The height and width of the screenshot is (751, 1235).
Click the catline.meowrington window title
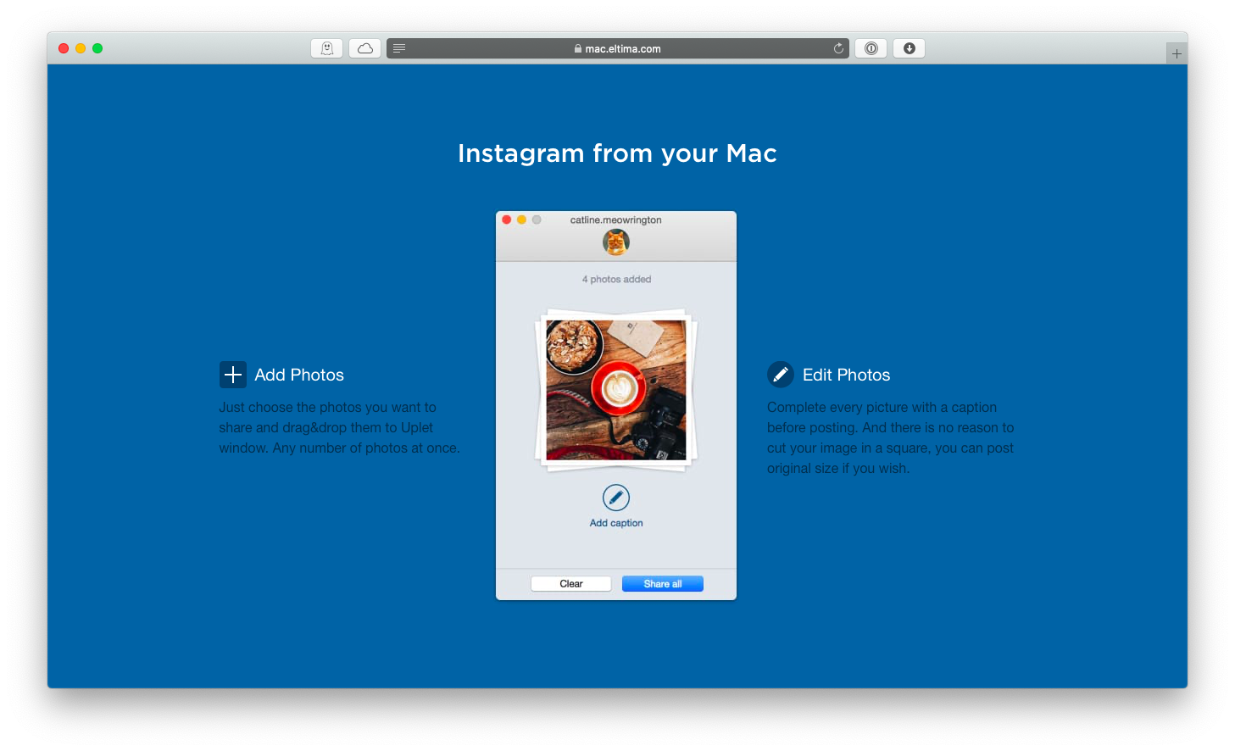pos(616,220)
